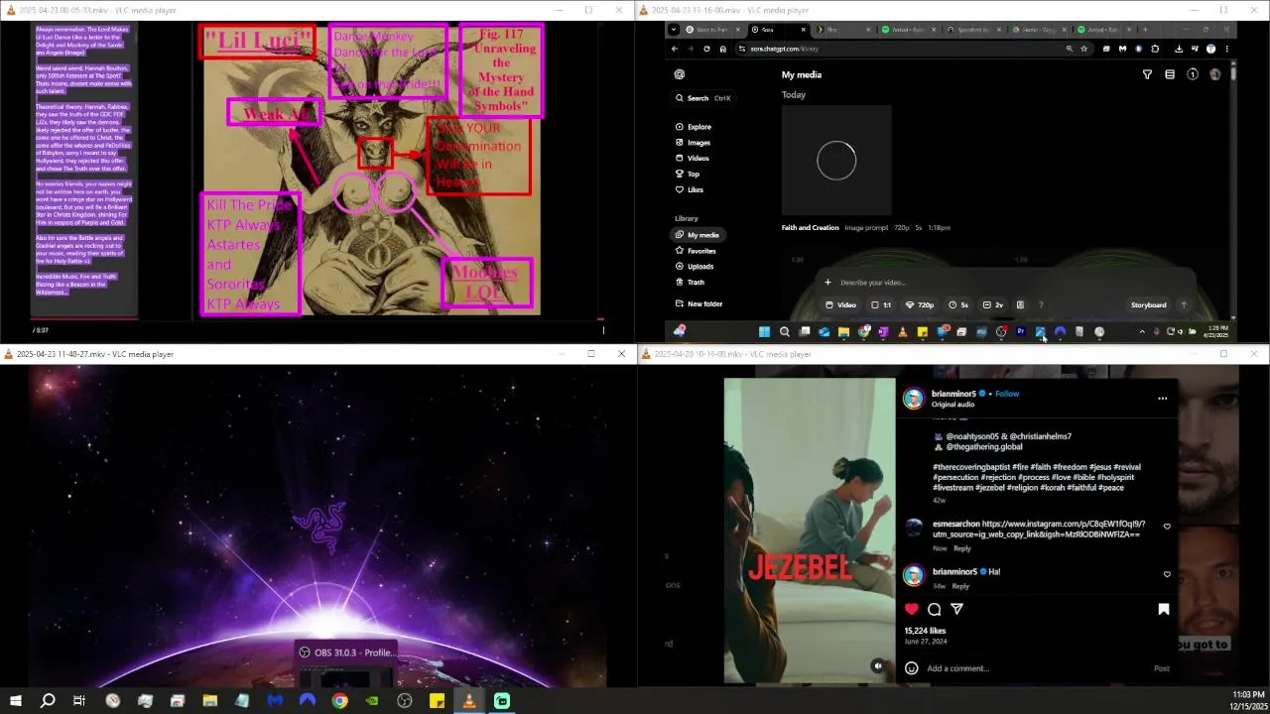Image resolution: width=1270 pixels, height=714 pixels.
Task: Click the plus attach icon in Sora prompt box
Action: [x=828, y=283]
